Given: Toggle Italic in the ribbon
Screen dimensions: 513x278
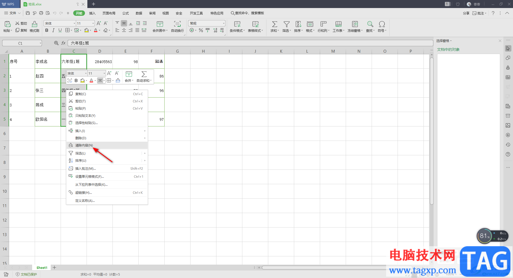Looking at the screenshot, I should (53, 30).
